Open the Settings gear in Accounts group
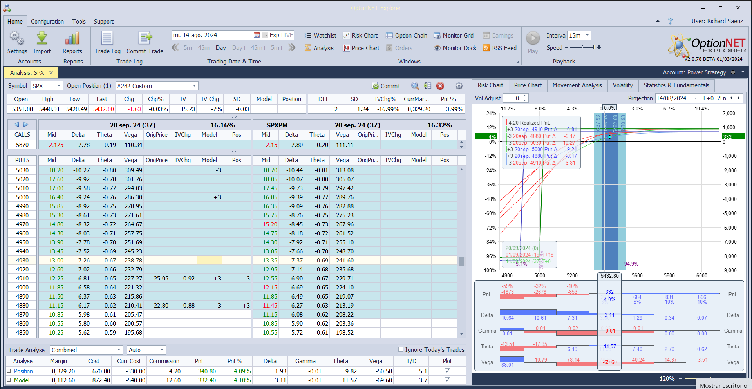This screenshot has height=389, width=752. (17, 38)
